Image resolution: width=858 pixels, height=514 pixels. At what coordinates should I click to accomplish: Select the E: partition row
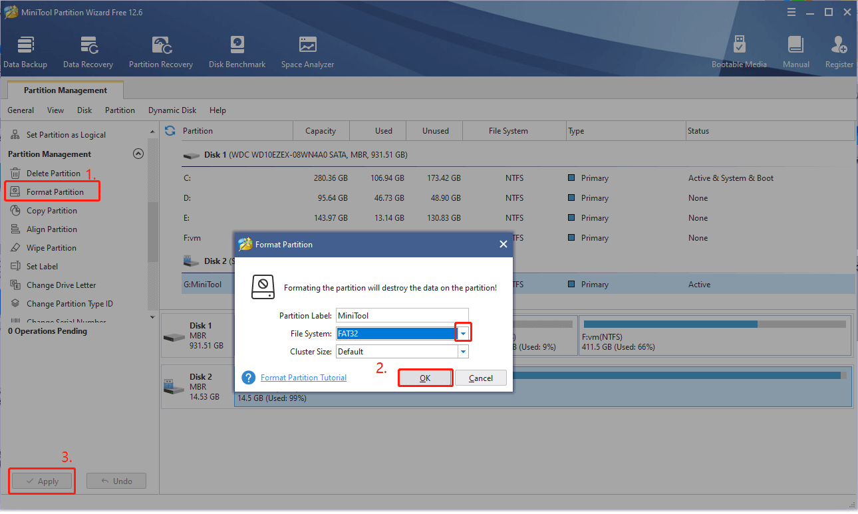pyautogui.click(x=518, y=218)
